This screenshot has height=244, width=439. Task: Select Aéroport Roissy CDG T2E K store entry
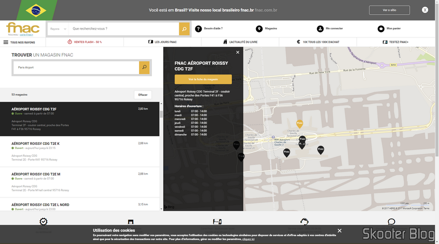(x=80, y=152)
